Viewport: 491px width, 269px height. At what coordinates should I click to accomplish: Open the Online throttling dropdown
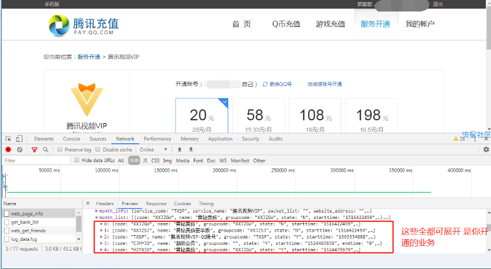[x=154, y=149]
